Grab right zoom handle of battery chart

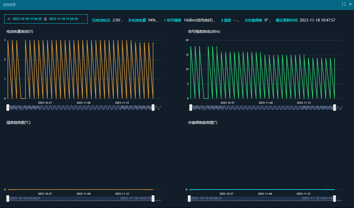153,107
